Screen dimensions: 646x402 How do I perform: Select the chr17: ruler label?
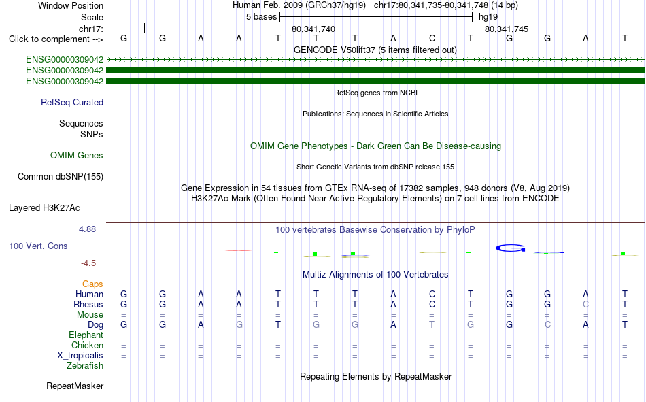click(90, 29)
